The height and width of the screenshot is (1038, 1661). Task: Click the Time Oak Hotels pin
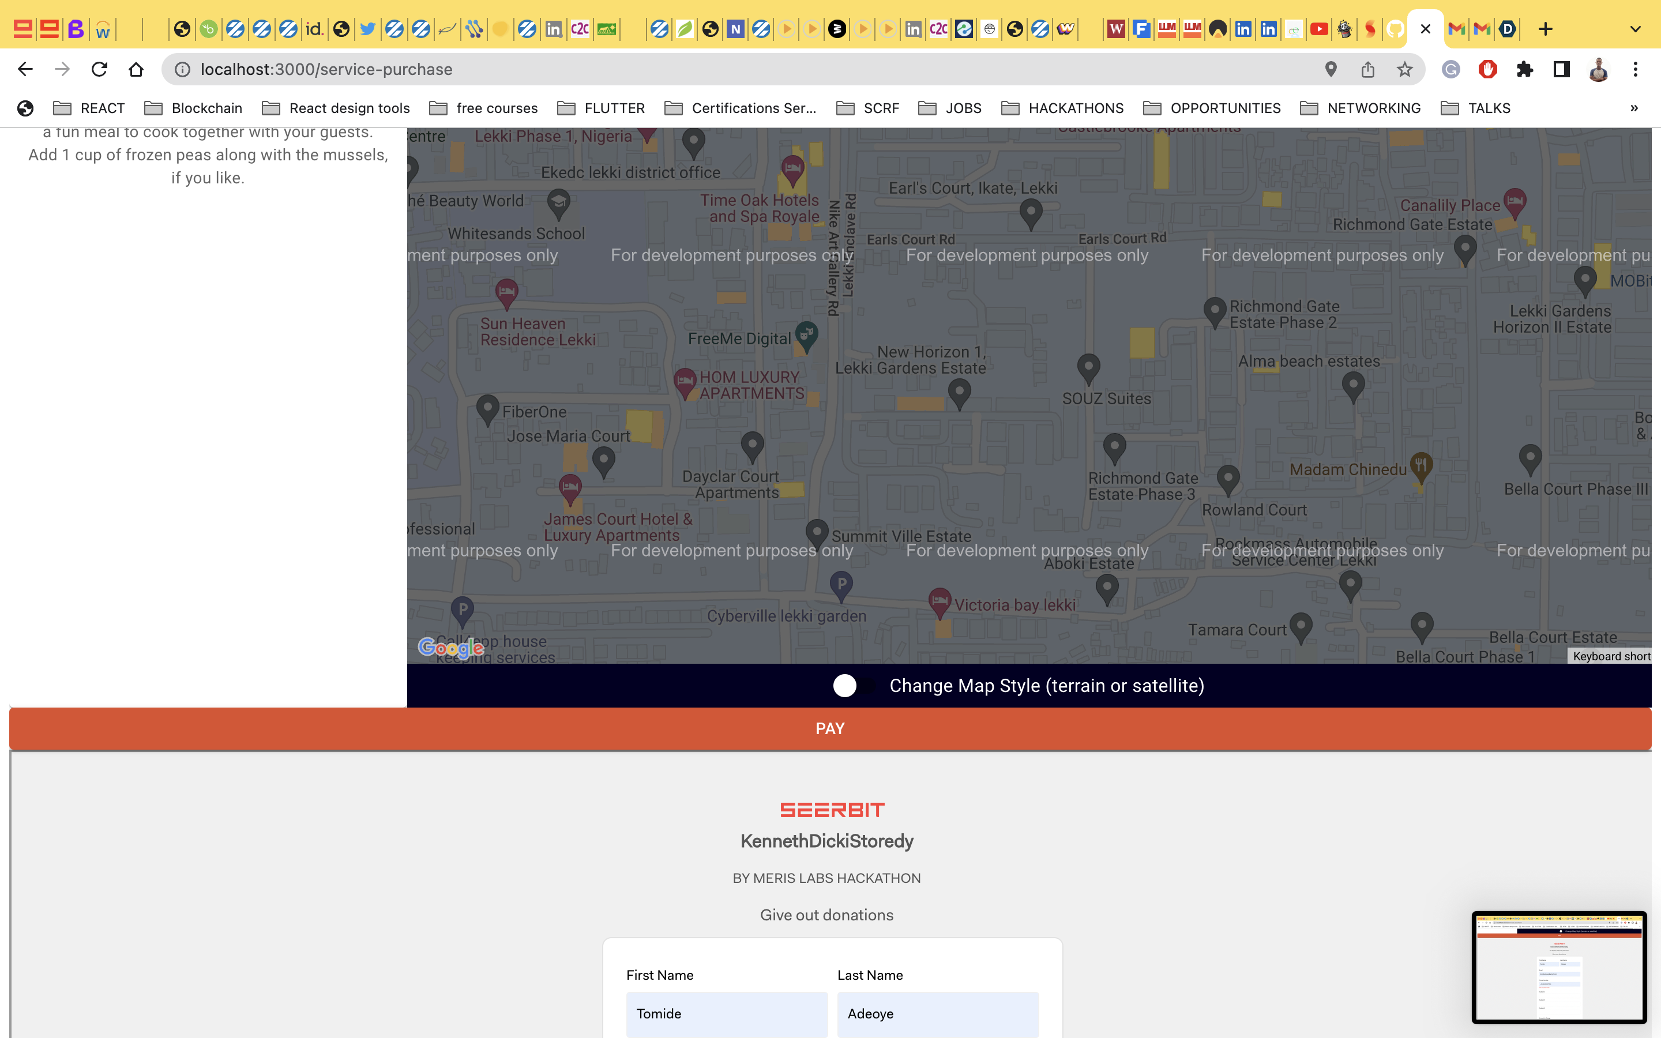[793, 171]
